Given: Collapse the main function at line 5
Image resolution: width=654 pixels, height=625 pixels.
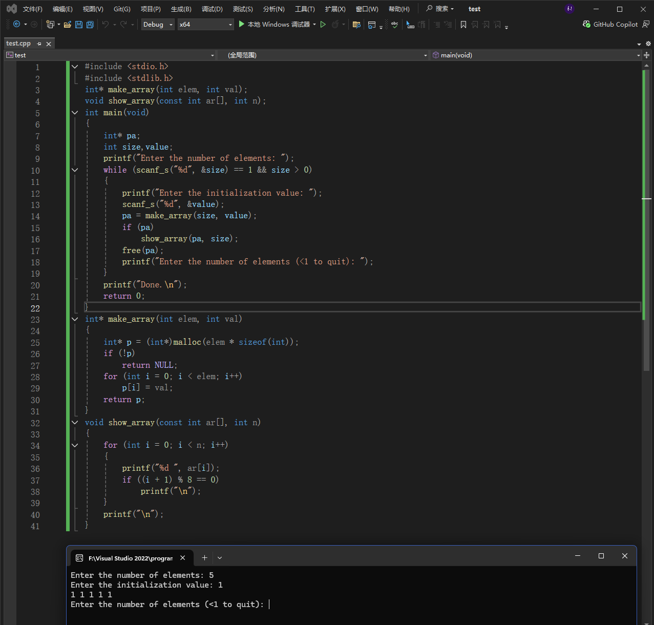Looking at the screenshot, I should pyautogui.click(x=75, y=113).
